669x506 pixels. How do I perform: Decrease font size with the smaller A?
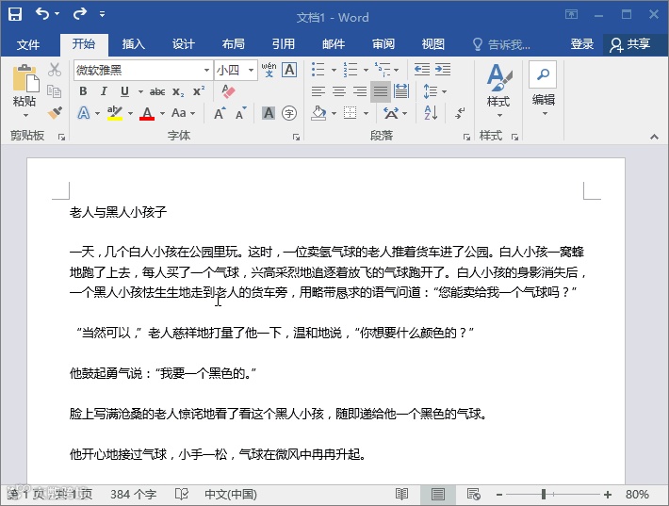click(x=240, y=113)
